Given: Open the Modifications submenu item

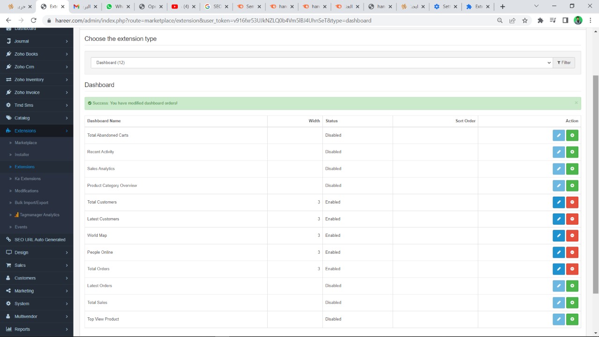Looking at the screenshot, I should (x=37, y=191).
